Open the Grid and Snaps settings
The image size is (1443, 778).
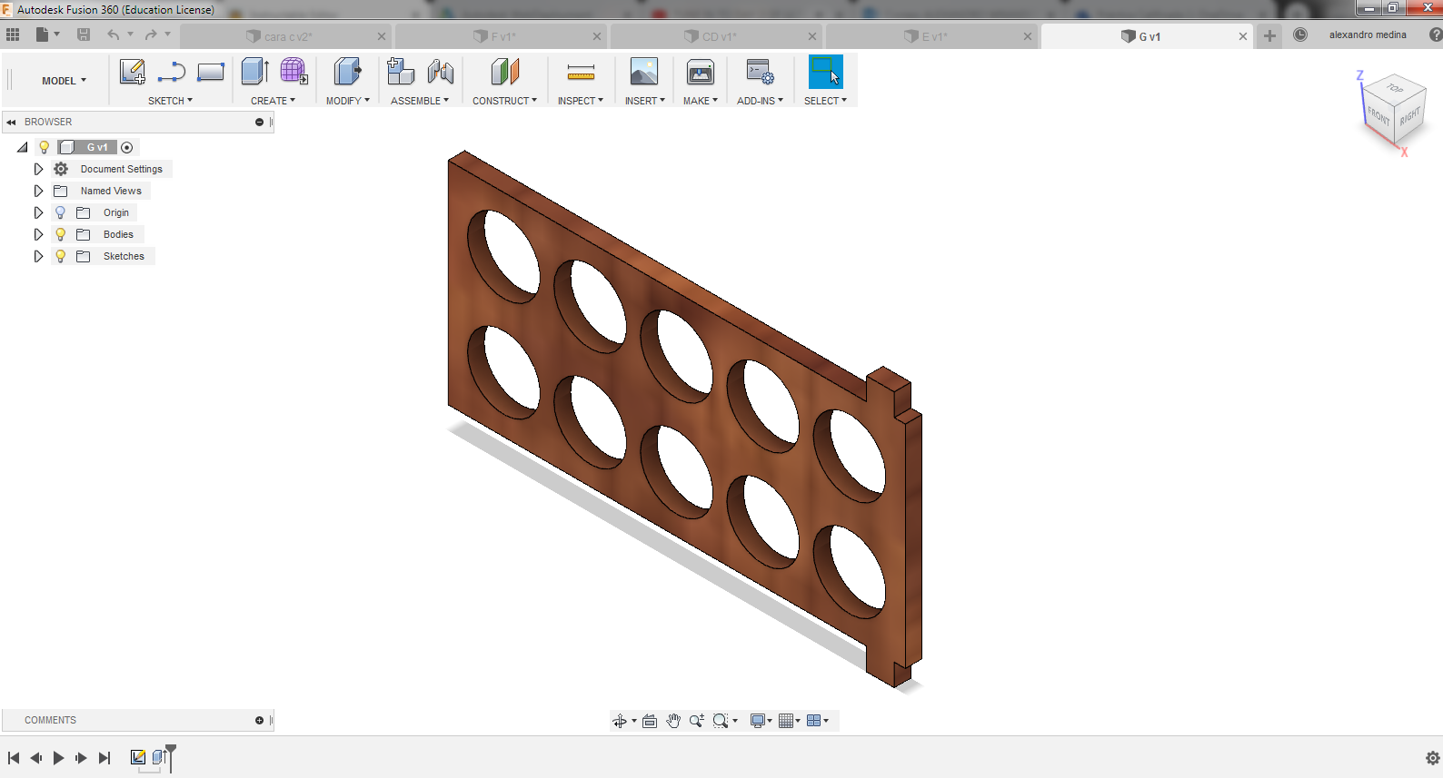[787, 721]
